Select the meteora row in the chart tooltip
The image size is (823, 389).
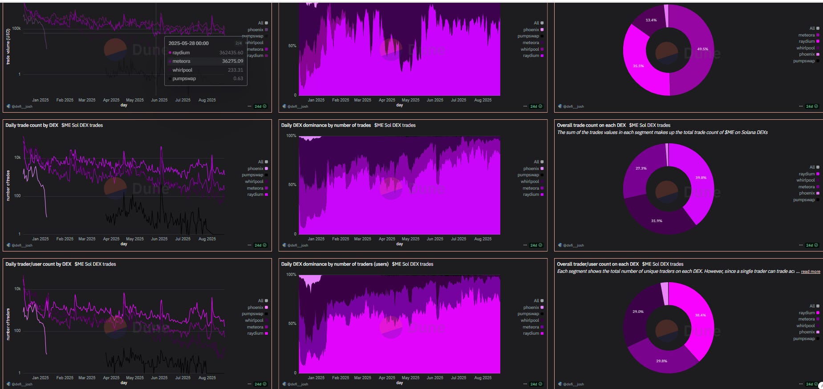[206, 61]
